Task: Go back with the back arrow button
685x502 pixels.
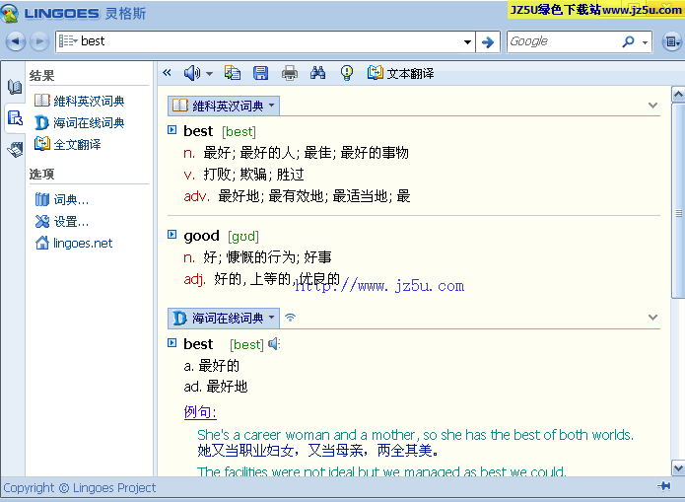Action: [x=16, y=41]
